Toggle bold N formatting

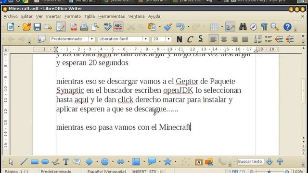pos(179,39)
